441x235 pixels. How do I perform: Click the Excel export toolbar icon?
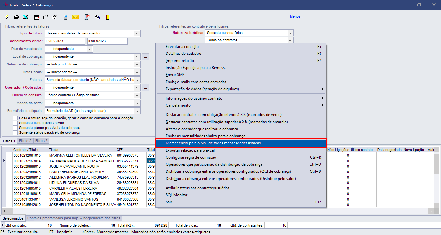tap(26, 17)
